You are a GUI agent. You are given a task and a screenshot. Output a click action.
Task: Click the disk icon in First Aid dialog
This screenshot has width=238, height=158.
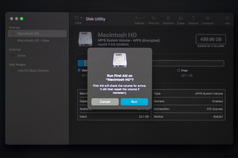point(120,60)
